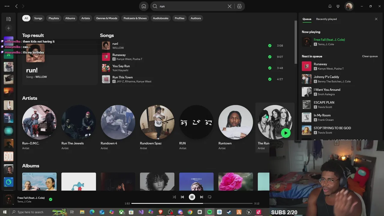The width and height of the screenshot is (384, 216).
Task: Open Windows Start menu
Action: click(4, 212)
